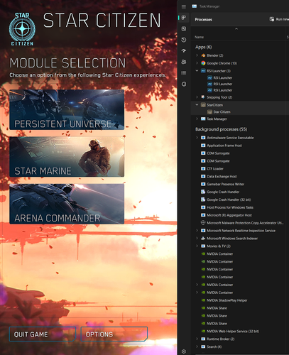This screenshot has width=289, height=355.
Task: Click the Microsoft Windows Search Indexer icon
Action: (x=203, y=239)
